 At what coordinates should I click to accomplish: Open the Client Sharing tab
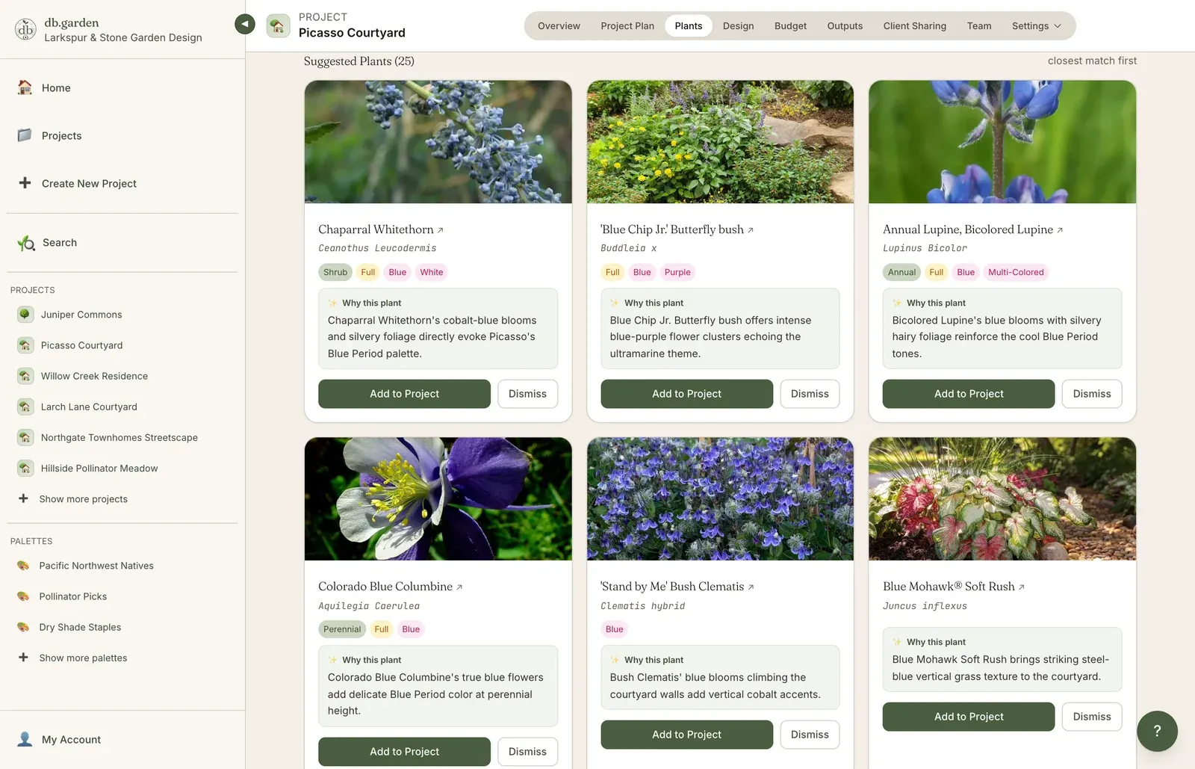(914, 26)
